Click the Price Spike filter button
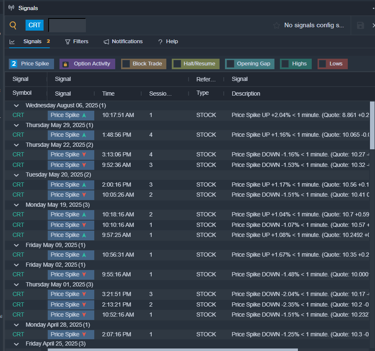 [31, 64]
